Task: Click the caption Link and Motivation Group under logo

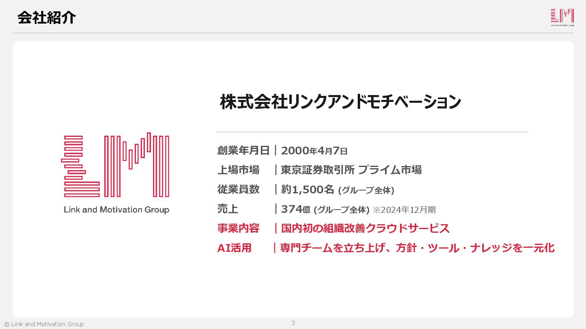Action: [x=116, y=210]
